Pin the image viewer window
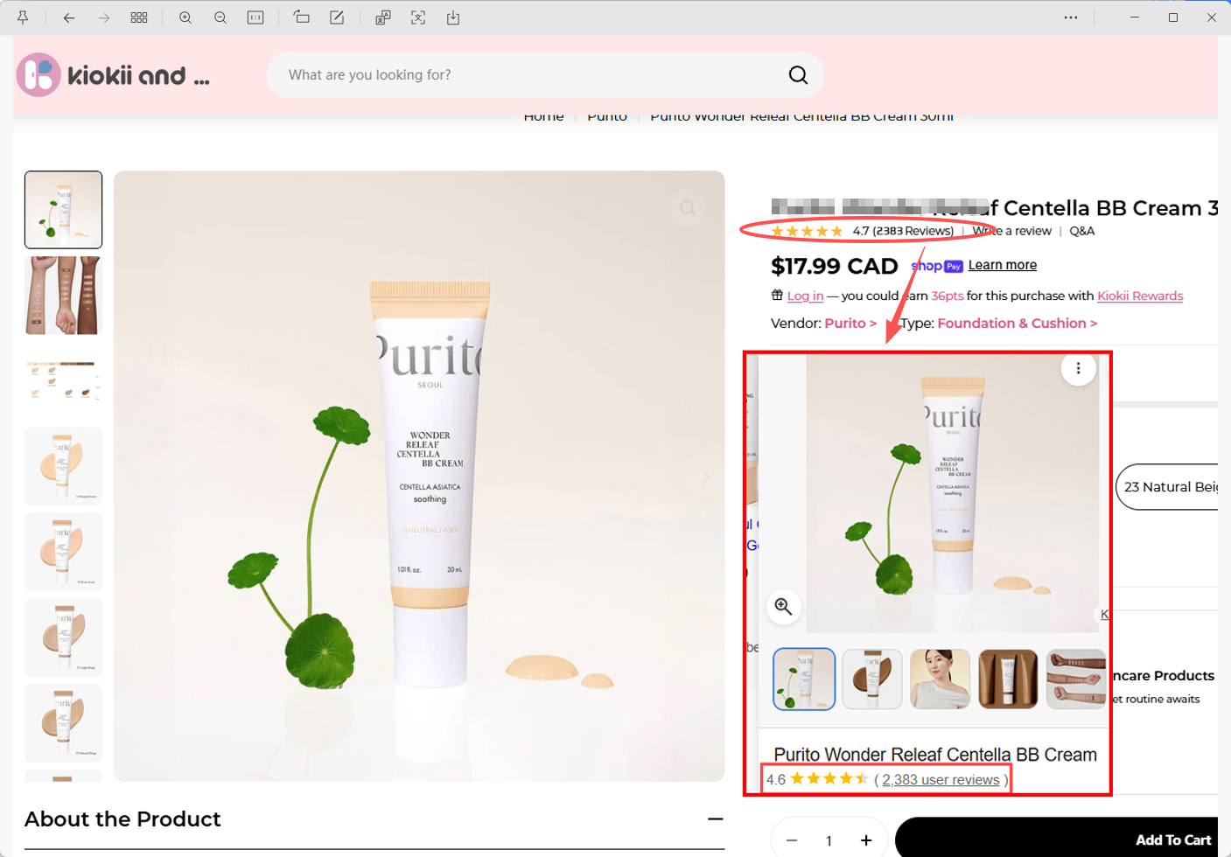The width and height of the screenshot is (1231, 857). coord(23,17)
